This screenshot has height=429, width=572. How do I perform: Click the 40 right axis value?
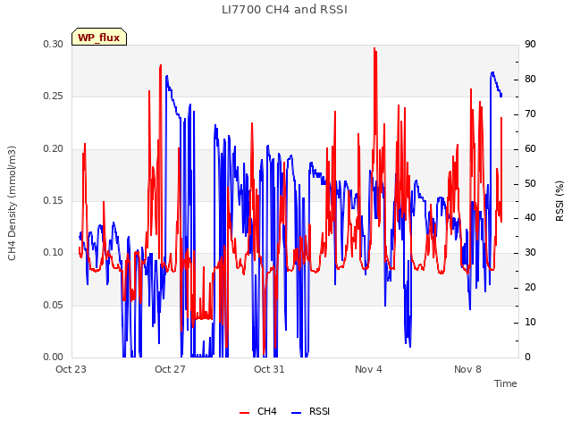(x=530, y=218)
